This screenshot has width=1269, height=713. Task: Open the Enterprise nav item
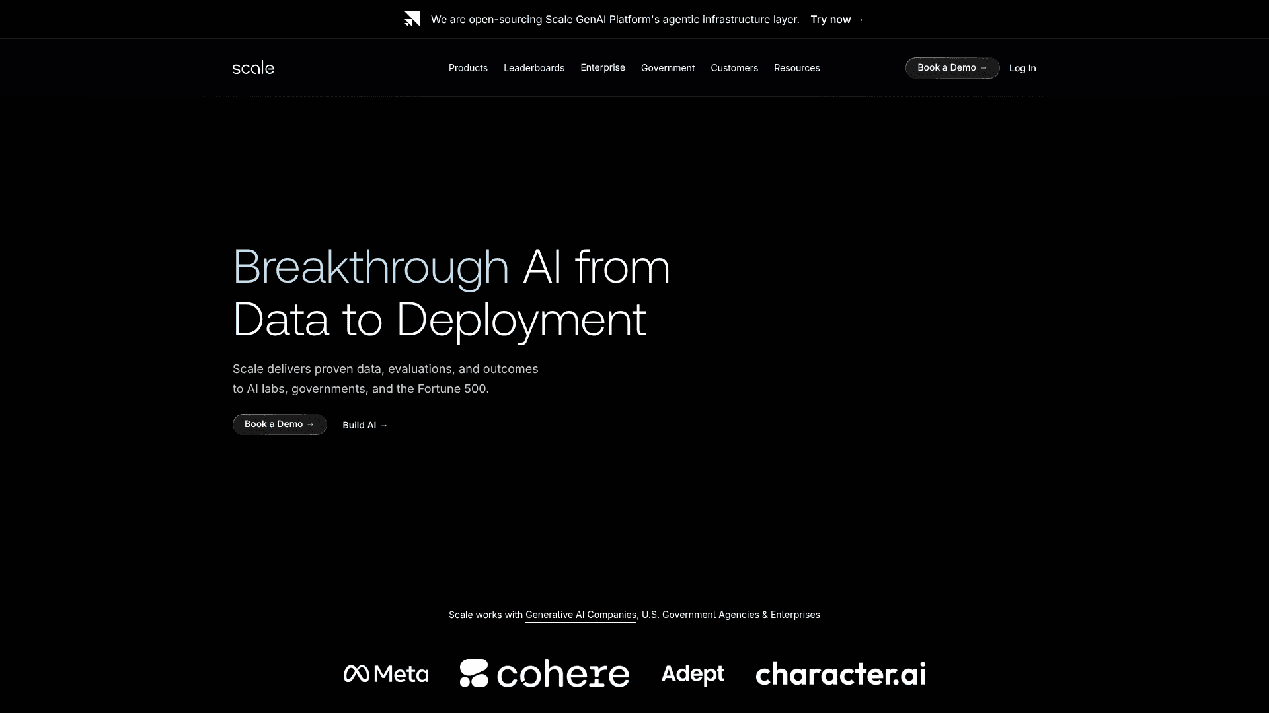click(x=602, y=68)
